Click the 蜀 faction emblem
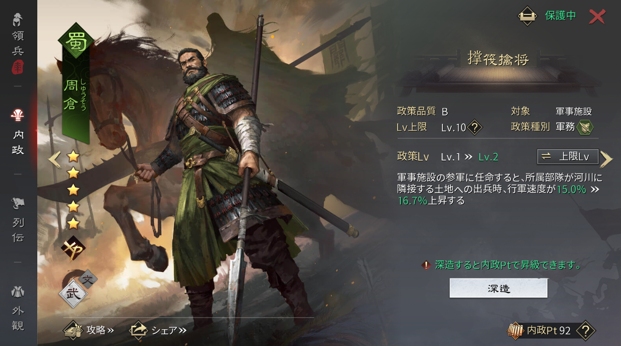The image size is (621, 346). 76,41
